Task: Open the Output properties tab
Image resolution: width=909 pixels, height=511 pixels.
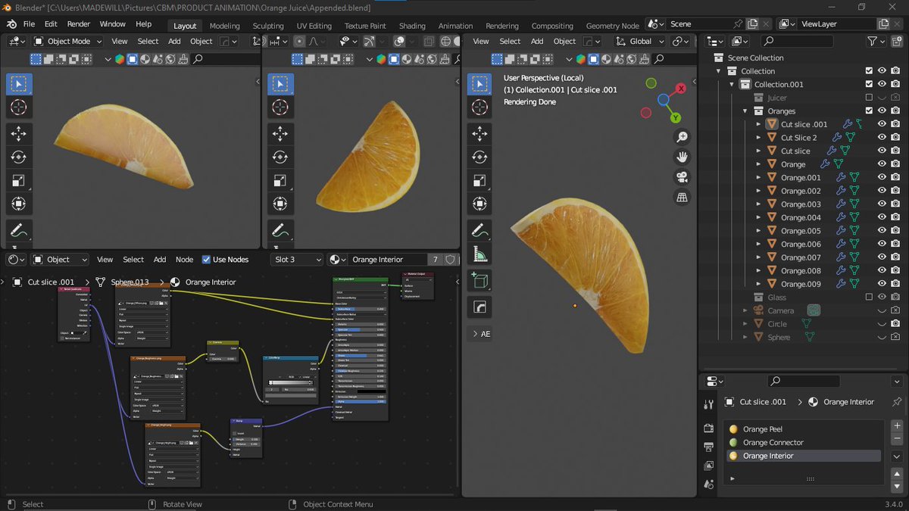Action: coord(709,447)
